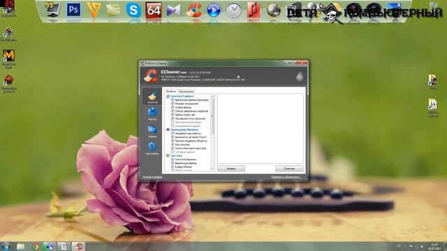447x251 pixels.
Task: Launch CCleaner from the top dock
Action: 193,10
